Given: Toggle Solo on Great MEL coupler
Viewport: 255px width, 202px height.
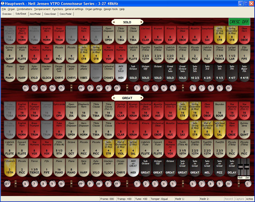Looking at the screenshot, I should coord(207,168).
